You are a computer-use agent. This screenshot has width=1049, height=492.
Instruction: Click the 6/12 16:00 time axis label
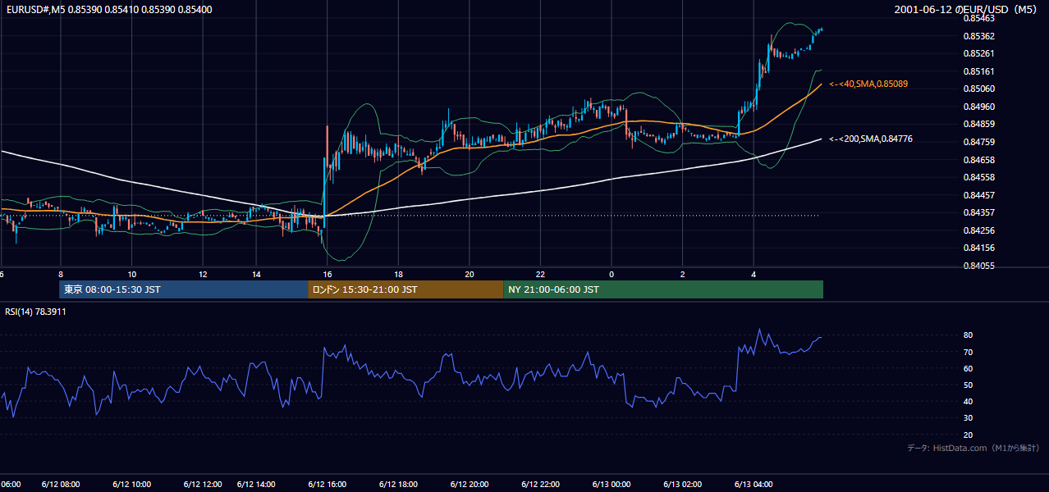coord(328,484)
